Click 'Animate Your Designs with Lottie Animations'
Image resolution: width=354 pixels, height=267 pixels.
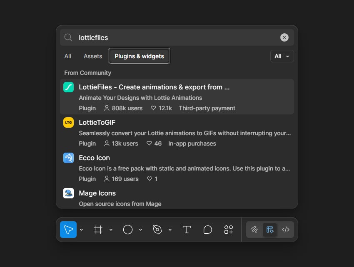140,98
